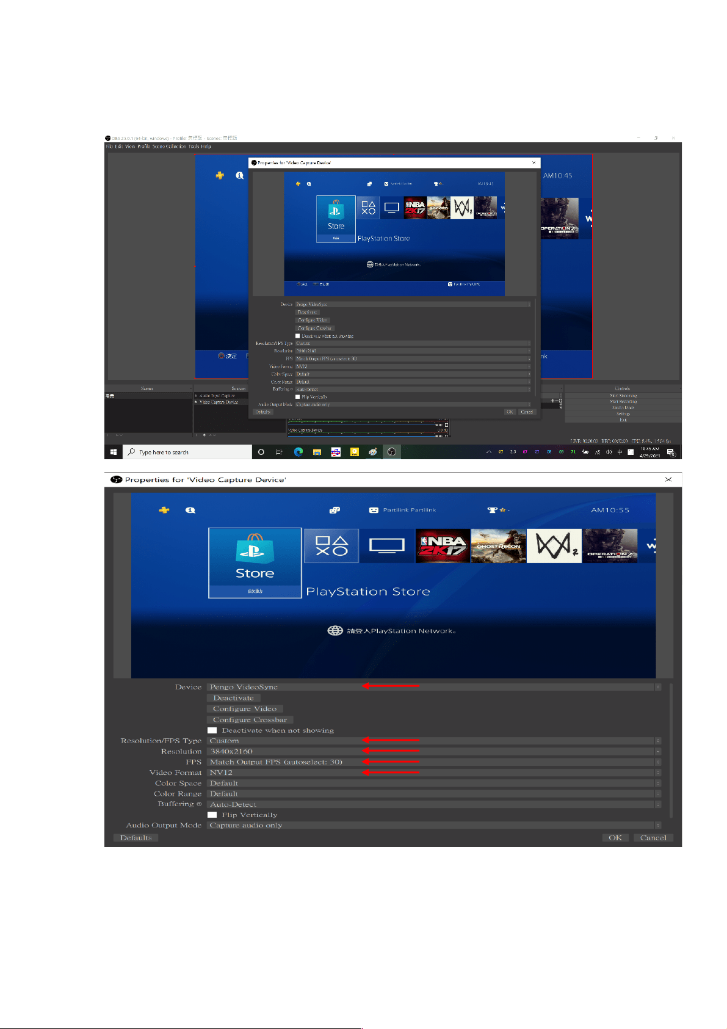Open Audio Output Mode dropdown in enlarged dialog
727x1029 pixels.
[434, 825]
